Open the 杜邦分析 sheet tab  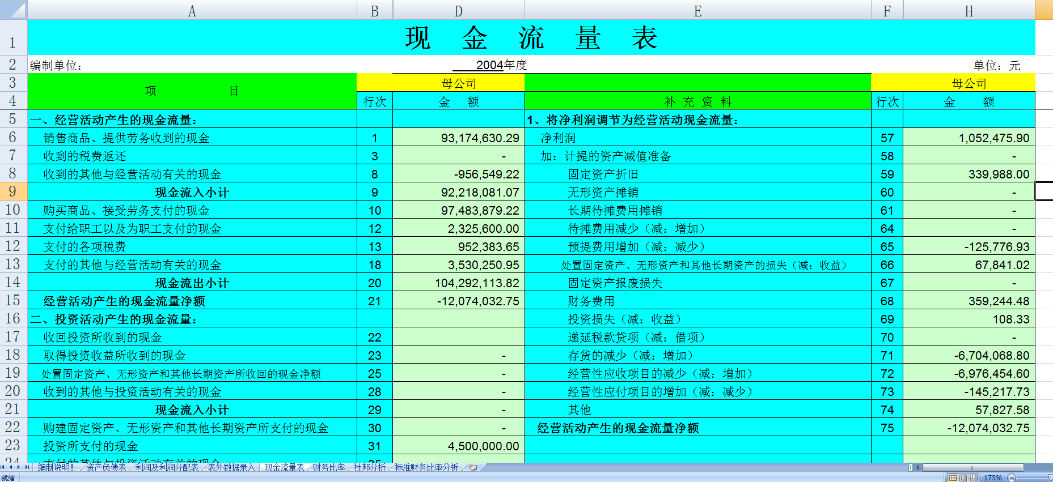point(370,467)
